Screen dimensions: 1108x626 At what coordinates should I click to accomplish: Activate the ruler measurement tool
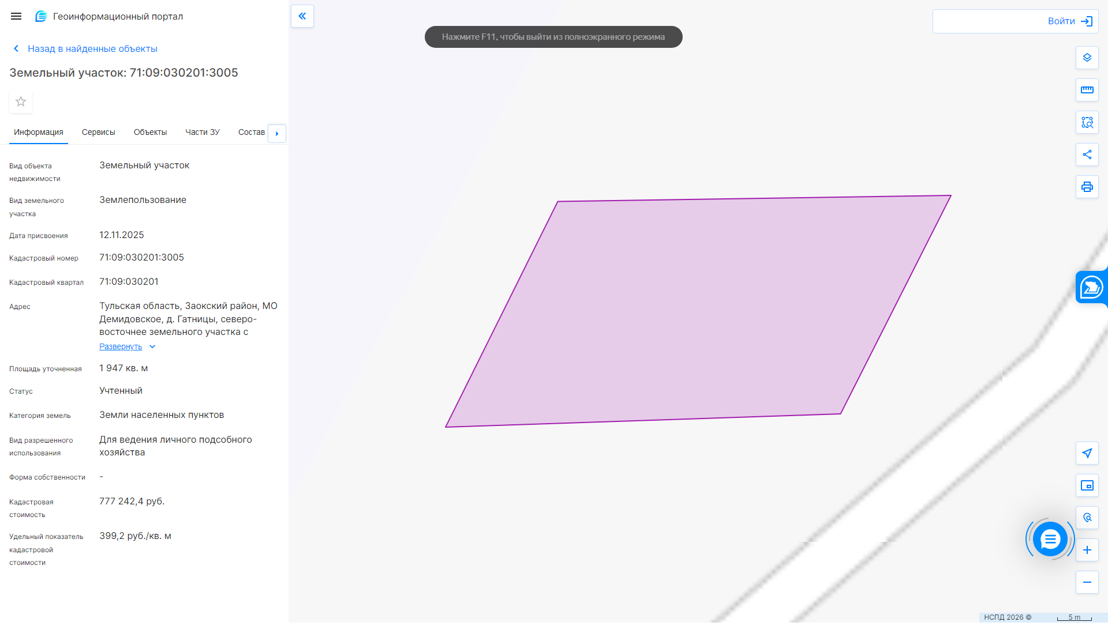point(1087,90)
